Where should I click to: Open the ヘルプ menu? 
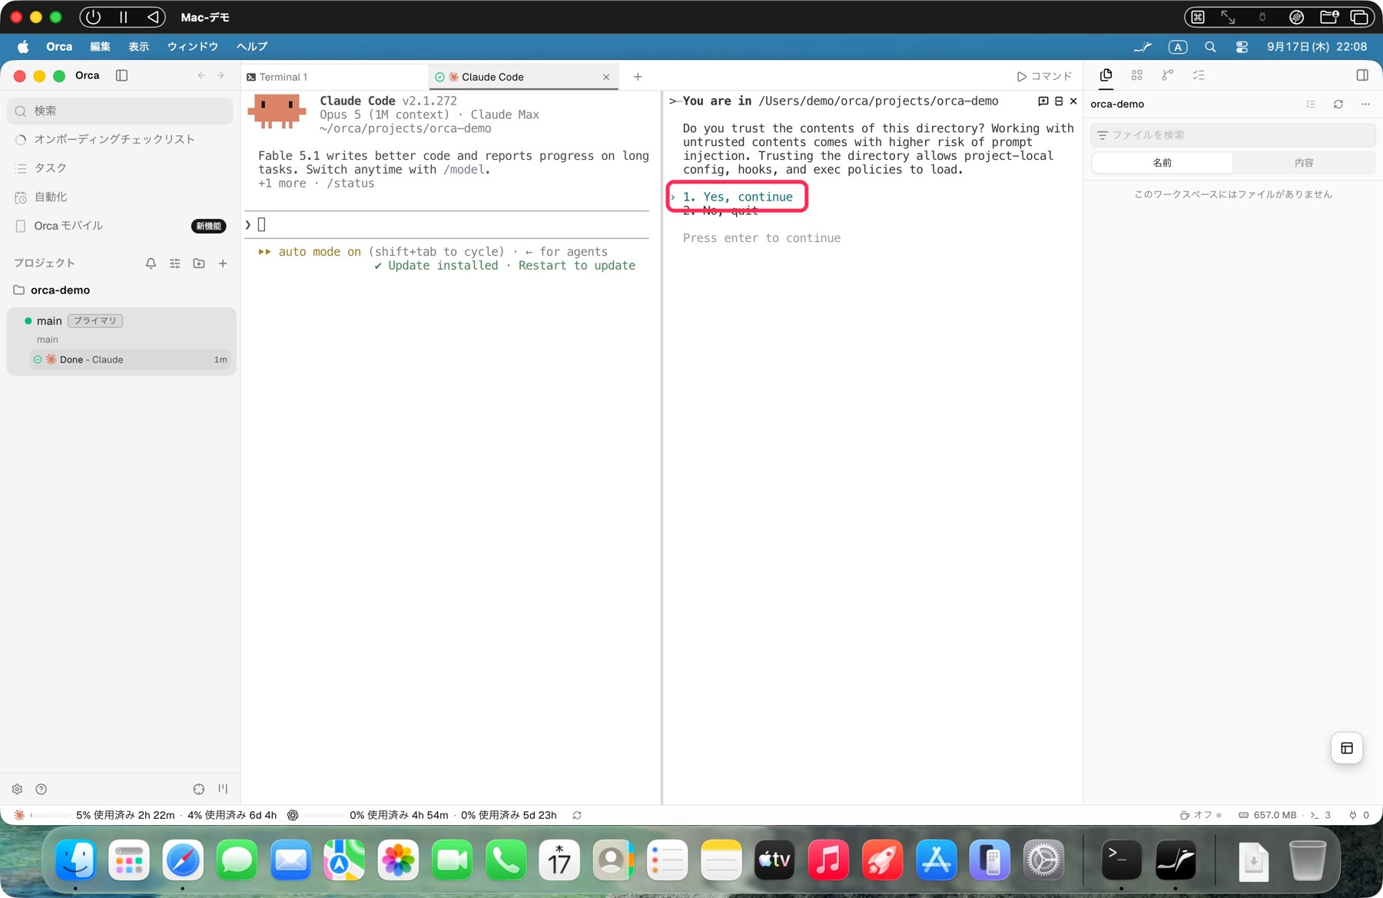click(252, 47)
